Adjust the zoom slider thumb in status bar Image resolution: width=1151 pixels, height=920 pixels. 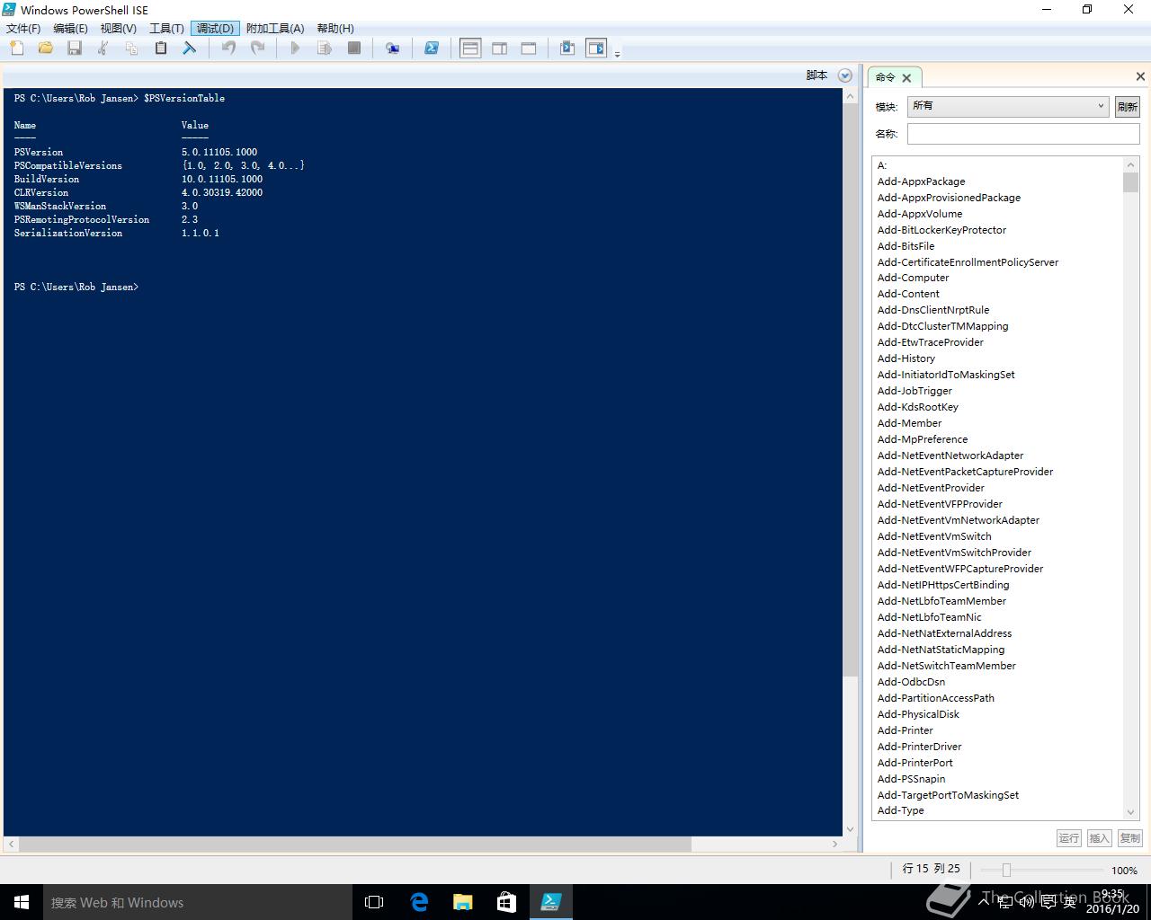1006,870
